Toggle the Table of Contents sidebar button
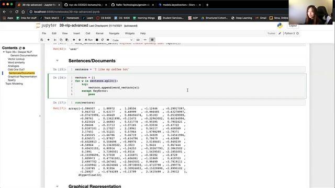This screenshot has height=188, width=335. (152, 40)
